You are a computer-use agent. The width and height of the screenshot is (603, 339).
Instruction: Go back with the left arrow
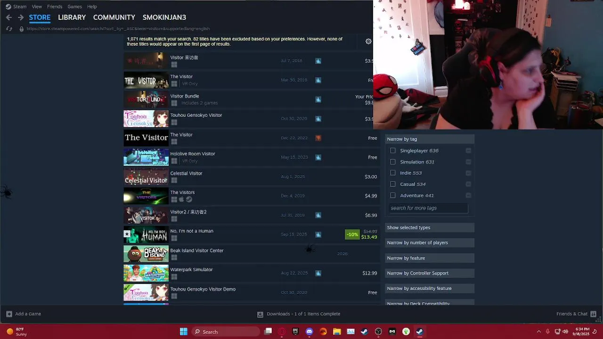click(x=9, y=17)
